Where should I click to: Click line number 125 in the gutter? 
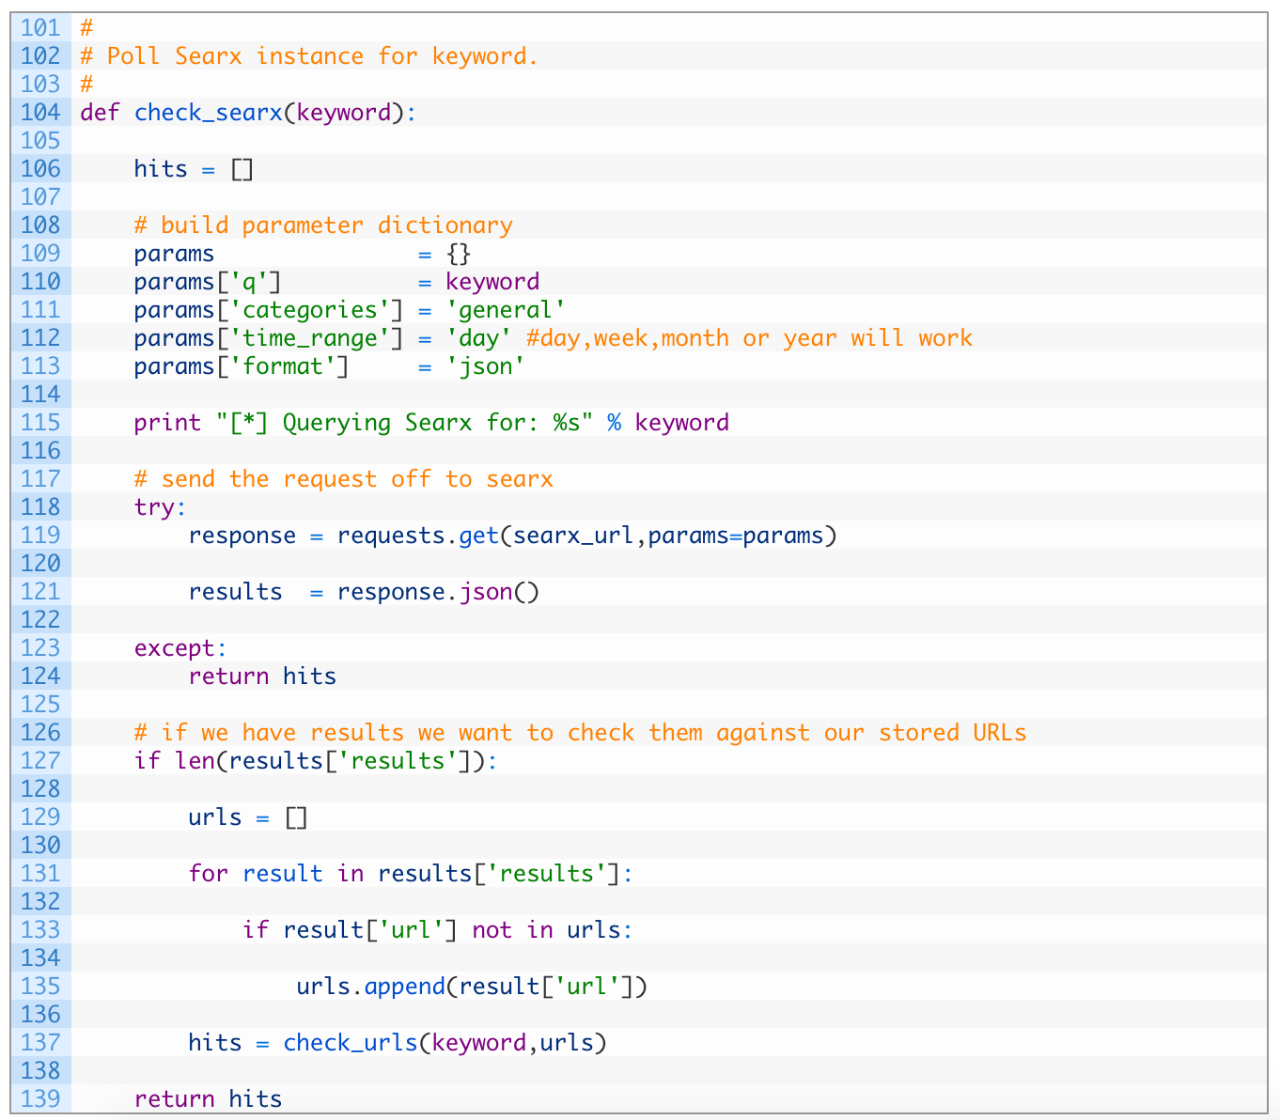(x=40, y=705)
